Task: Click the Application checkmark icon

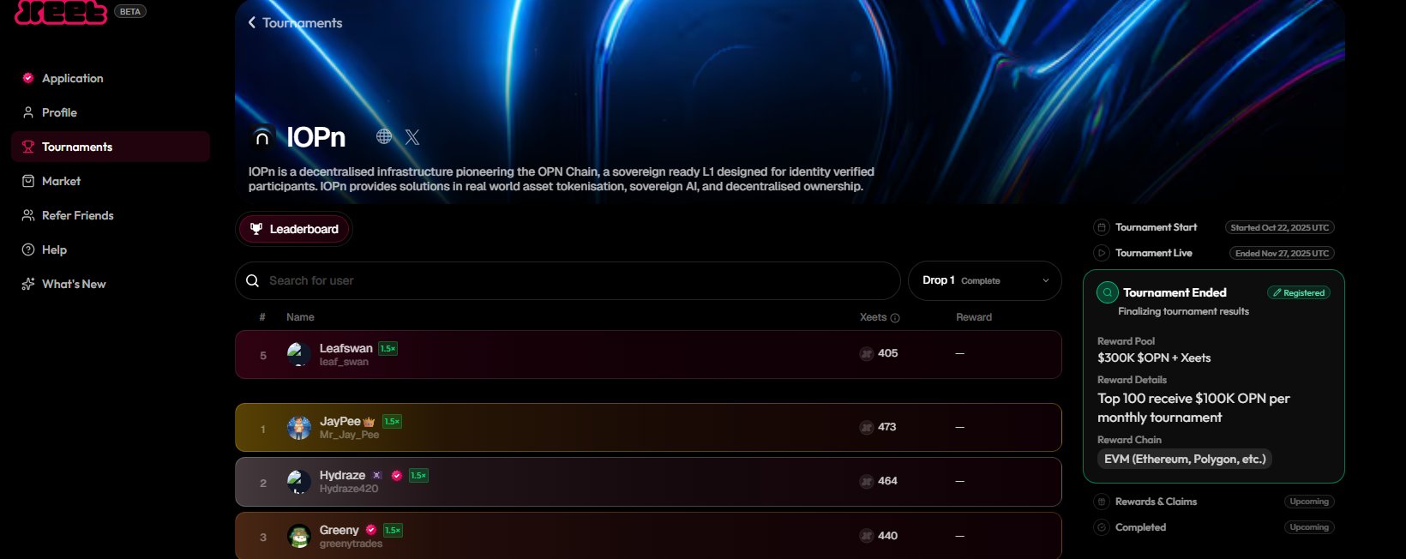Action: 28,78
